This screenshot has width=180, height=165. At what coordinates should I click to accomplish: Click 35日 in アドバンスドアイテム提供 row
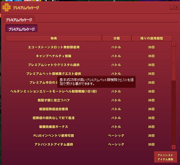[x=151, y=144]
